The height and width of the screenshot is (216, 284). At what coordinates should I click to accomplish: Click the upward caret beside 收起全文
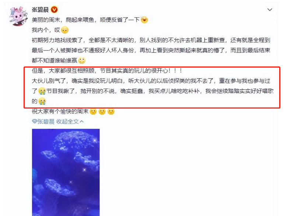tap(82, 121)
